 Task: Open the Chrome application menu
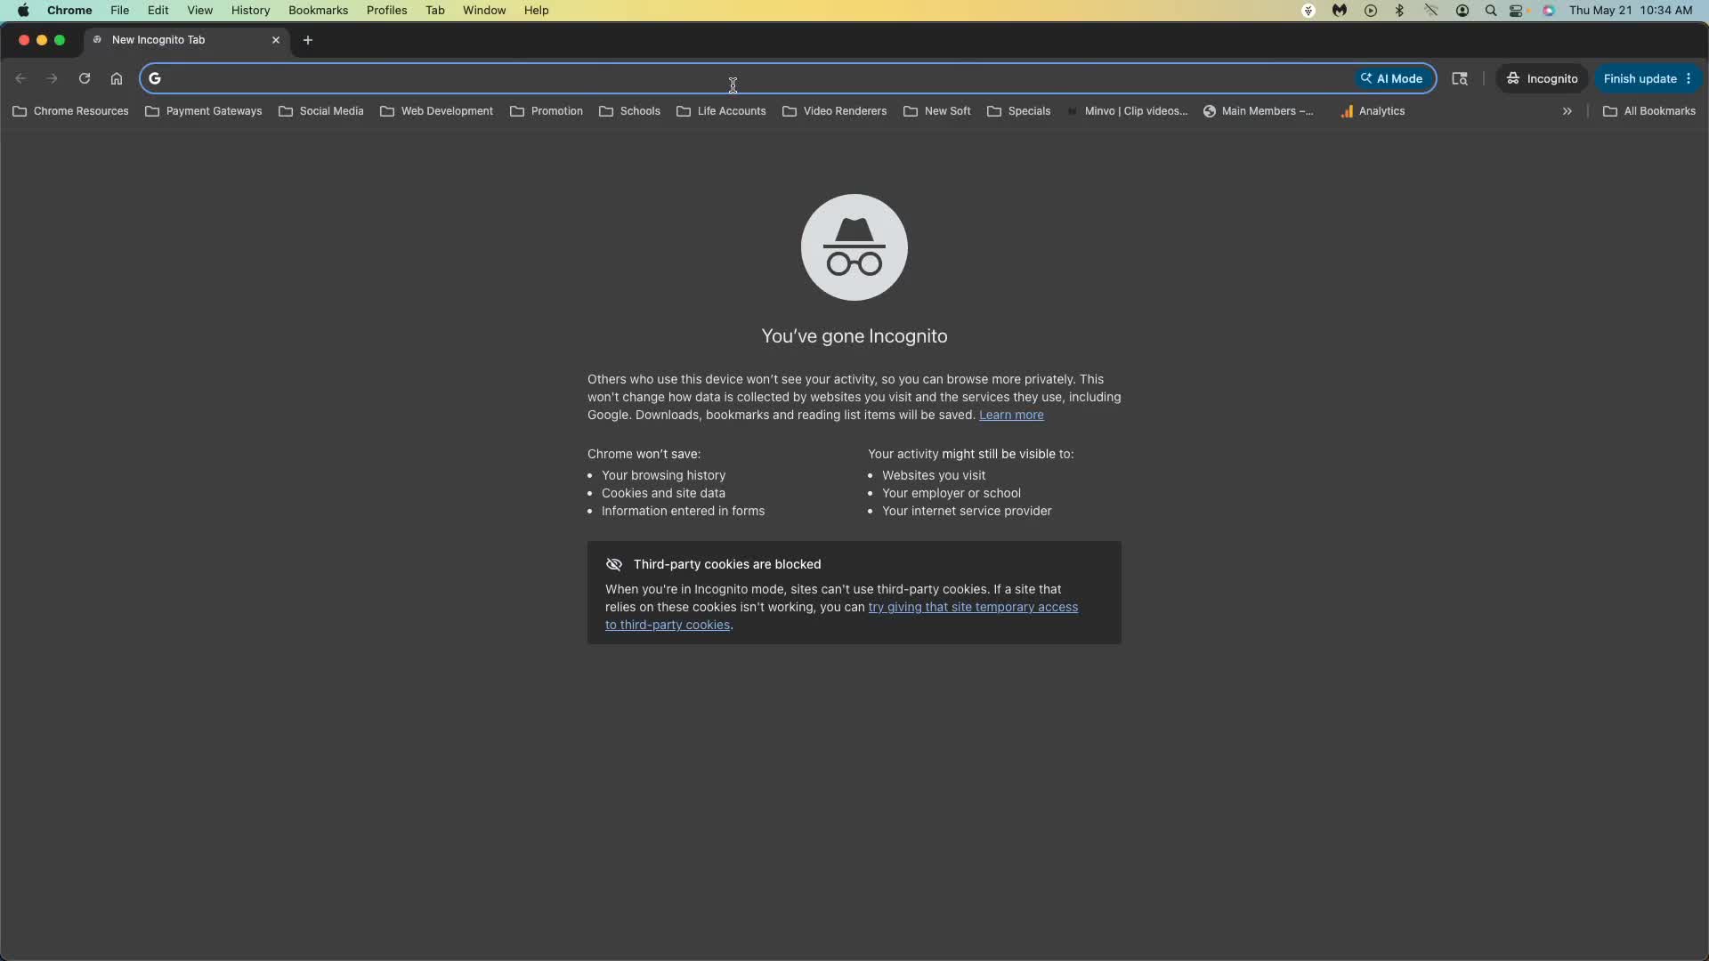coord(69,11)
